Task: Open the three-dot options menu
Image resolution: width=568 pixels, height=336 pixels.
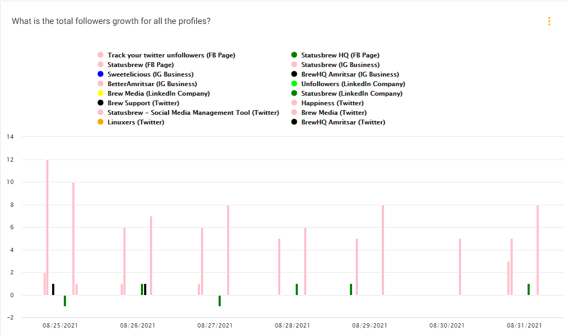Action: (549, 21)
